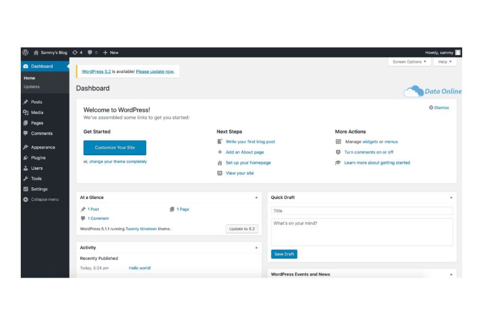Click the Settings sliders icon
The image size is (483, 325).
click(x=25, y=189)
